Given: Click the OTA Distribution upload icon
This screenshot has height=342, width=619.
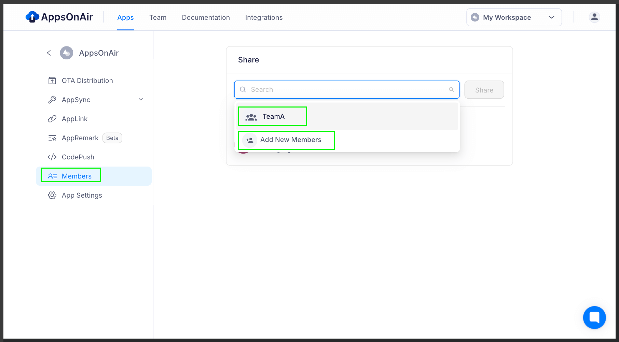Looking at the screenshot, I should (x=52, y=81).
